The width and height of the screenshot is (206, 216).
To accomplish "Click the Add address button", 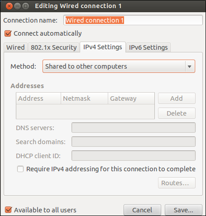I will coord(177,99).
